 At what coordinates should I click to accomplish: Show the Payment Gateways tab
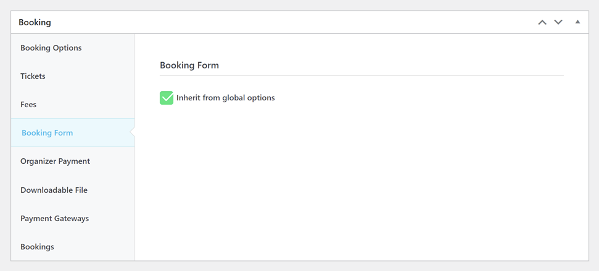(54, 219)
